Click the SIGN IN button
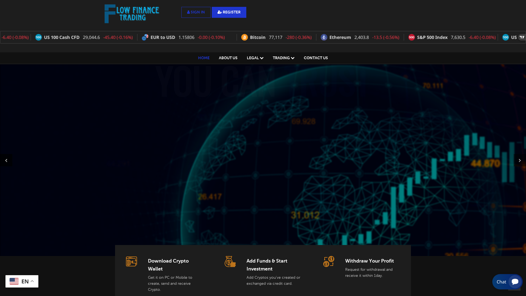 tap(196, 12)
